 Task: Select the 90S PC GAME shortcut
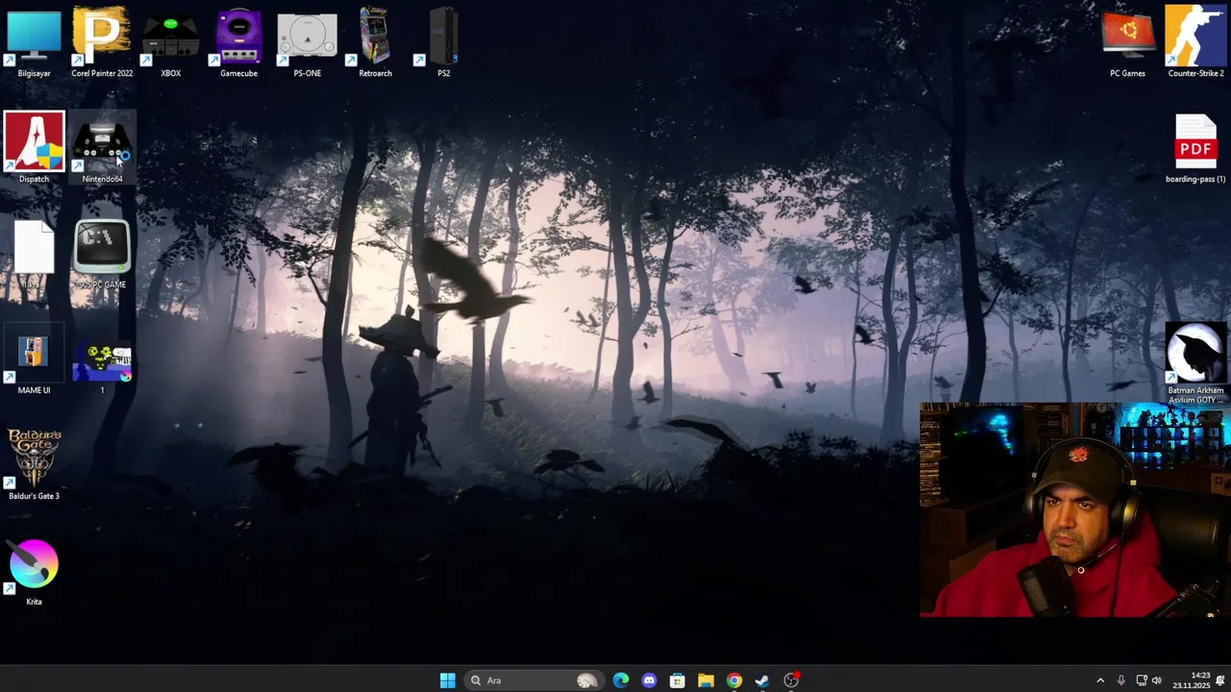pyautogui.click(x=102, y=252)
